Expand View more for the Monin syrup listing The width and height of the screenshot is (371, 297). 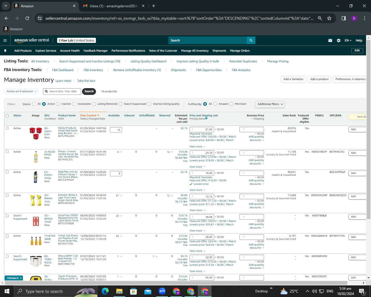(197, 167)
